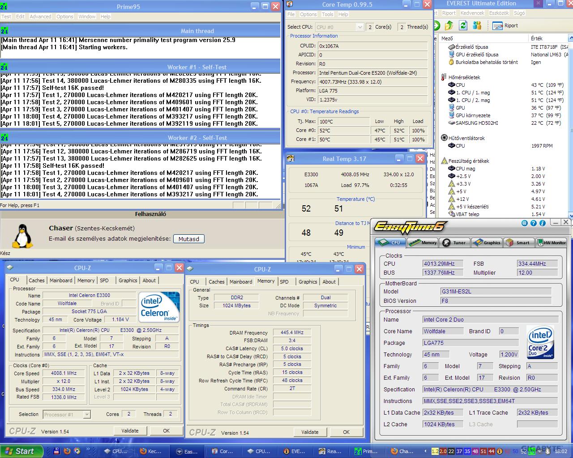Expand hidden system tray icons arrow
Viewport: 573px width, 458px height.
coord(426,451)
